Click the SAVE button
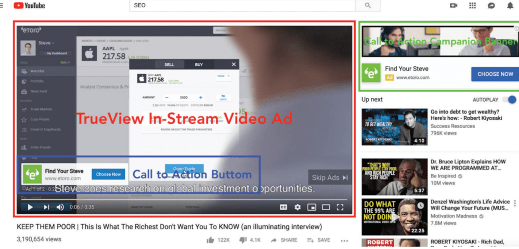 pos(318,240)
